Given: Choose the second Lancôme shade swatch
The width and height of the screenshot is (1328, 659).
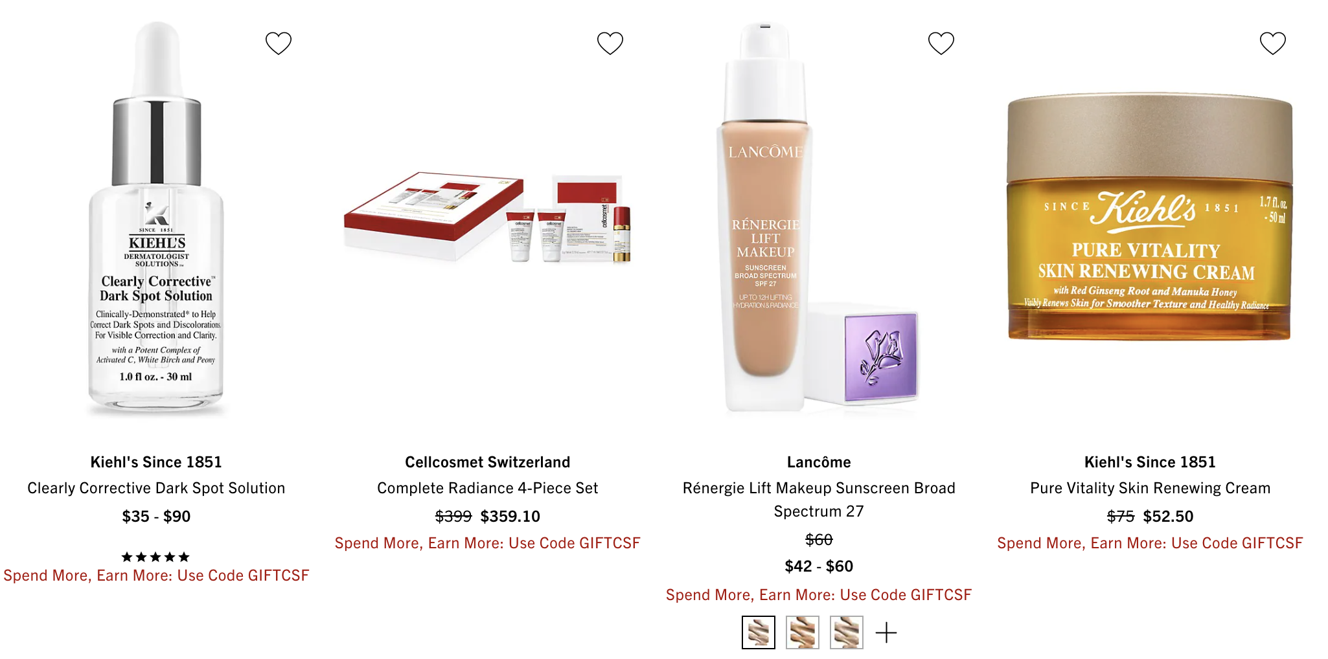Looking at the screenshot, I should [803, 632].
